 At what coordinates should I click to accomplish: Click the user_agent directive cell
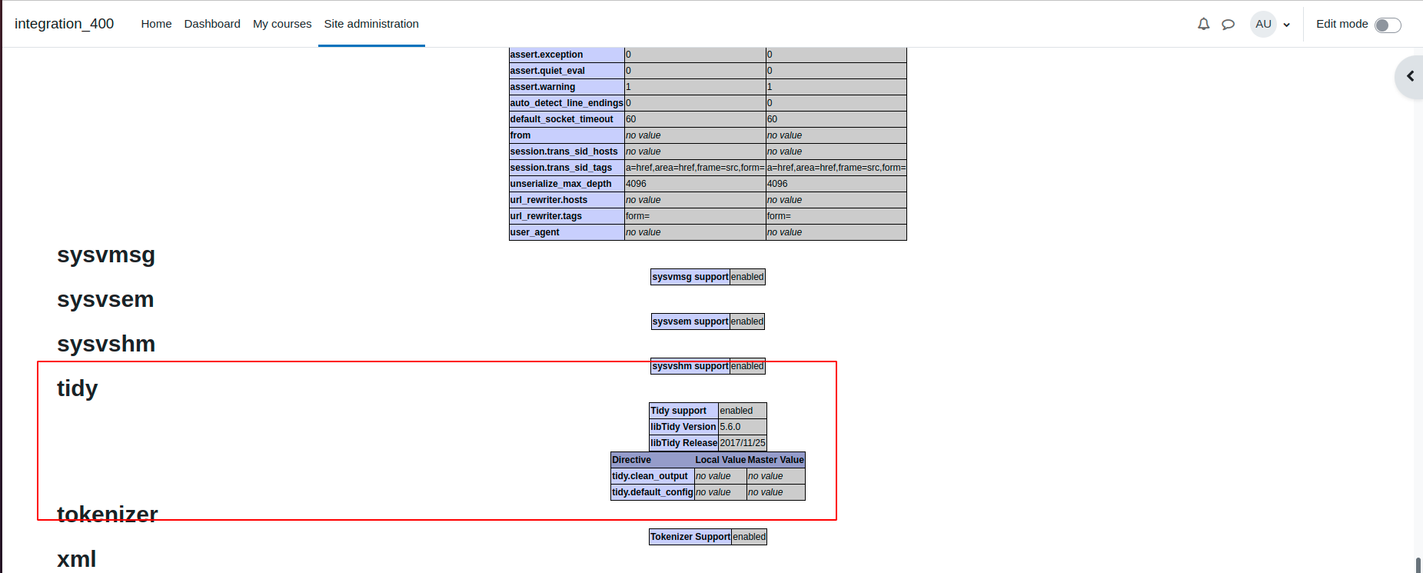pyautogui.click(x=567, y=232)
